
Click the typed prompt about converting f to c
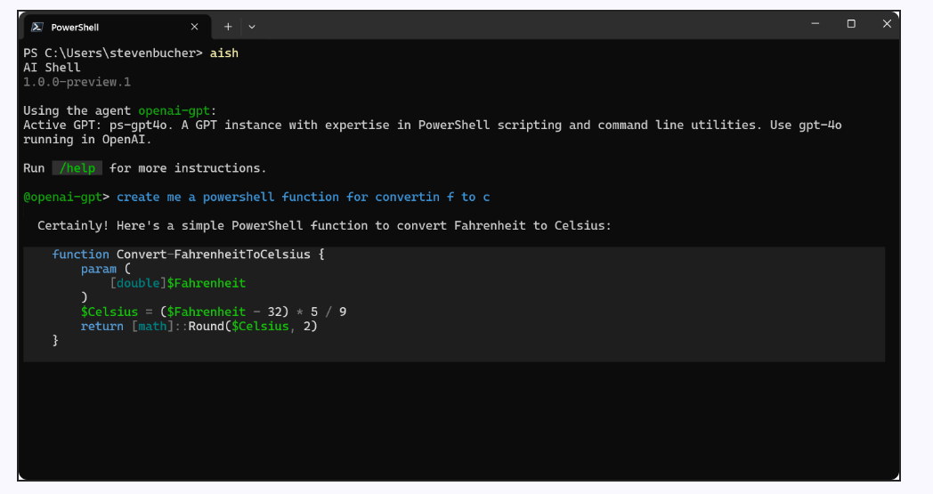[304, 197]
